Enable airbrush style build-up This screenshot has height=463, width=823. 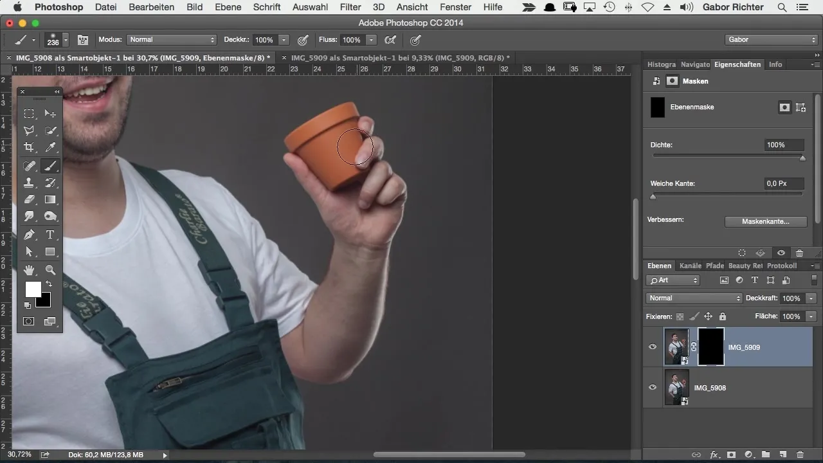390,40
